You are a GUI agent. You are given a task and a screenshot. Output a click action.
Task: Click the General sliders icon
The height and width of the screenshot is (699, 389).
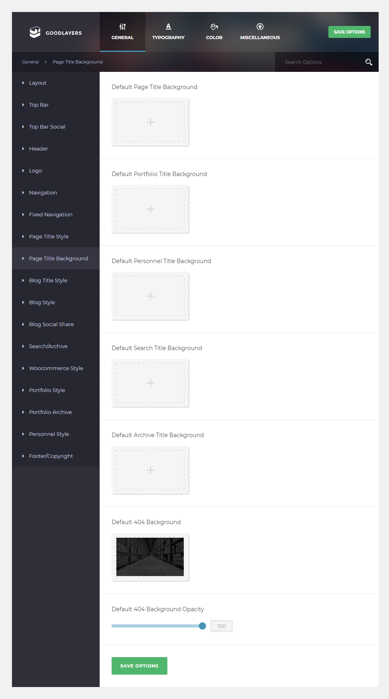122,27
